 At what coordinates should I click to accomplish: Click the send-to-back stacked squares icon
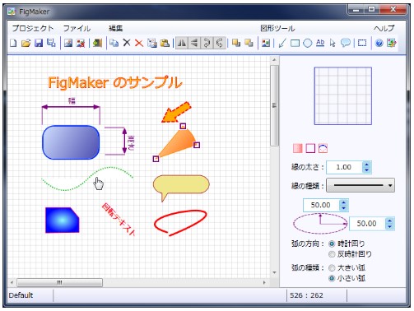point(249,43)
